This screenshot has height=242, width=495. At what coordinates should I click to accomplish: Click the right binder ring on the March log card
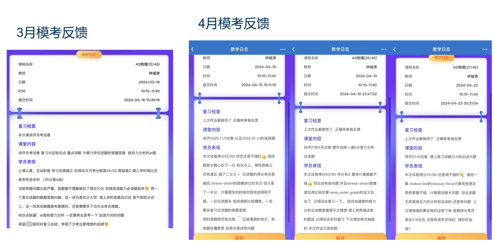158,113
